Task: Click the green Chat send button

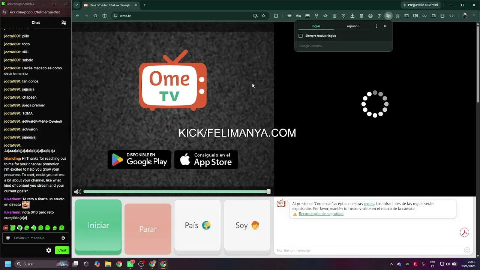Action: [62, 250]
